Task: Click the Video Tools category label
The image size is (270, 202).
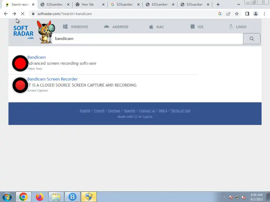Action: (35, 69)
